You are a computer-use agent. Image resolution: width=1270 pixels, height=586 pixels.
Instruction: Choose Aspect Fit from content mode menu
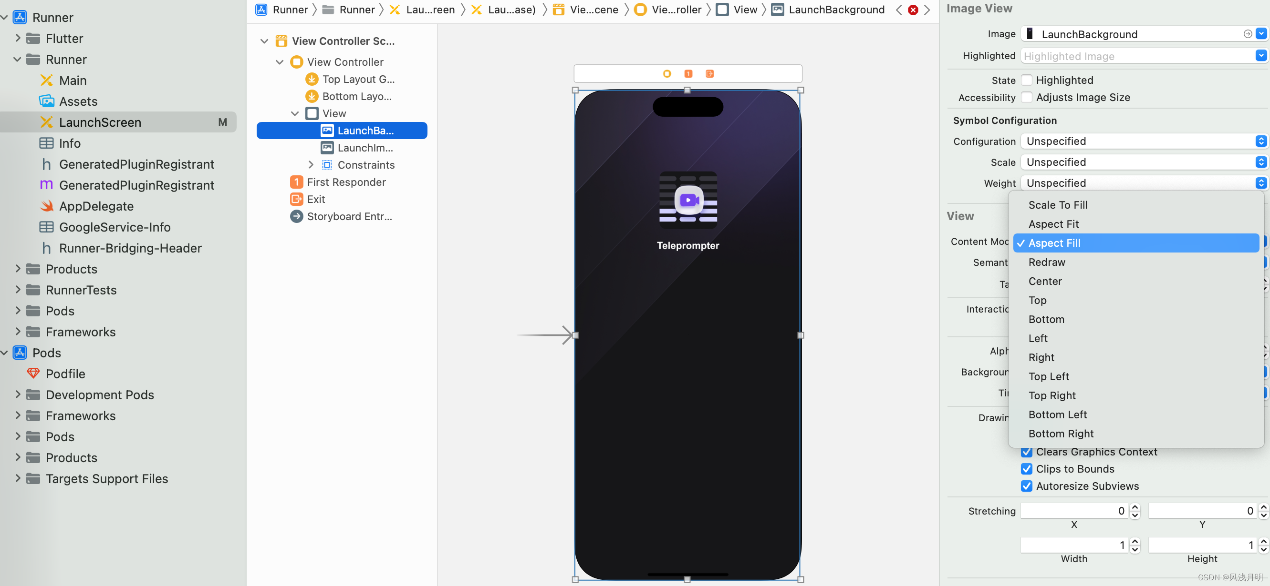1053,224
